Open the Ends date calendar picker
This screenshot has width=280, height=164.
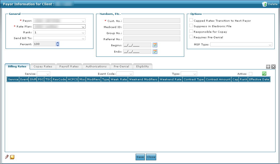point(155,51)
